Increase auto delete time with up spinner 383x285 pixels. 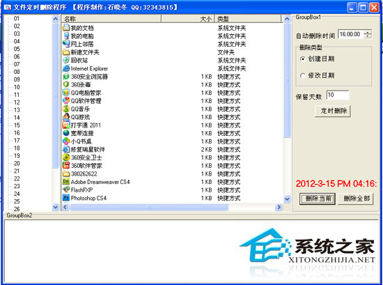(x=368, y=32)
